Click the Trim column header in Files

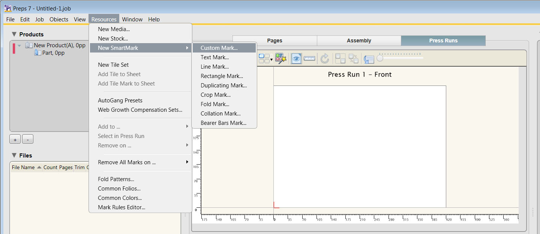click(x=79, y=167)
